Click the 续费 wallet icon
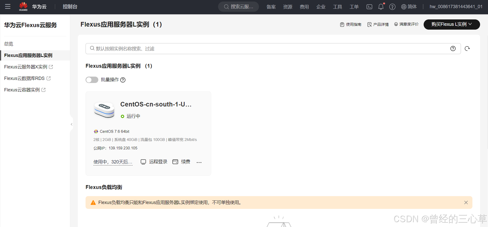Screen dimensions: 488x227 click(x=175, y=162)
